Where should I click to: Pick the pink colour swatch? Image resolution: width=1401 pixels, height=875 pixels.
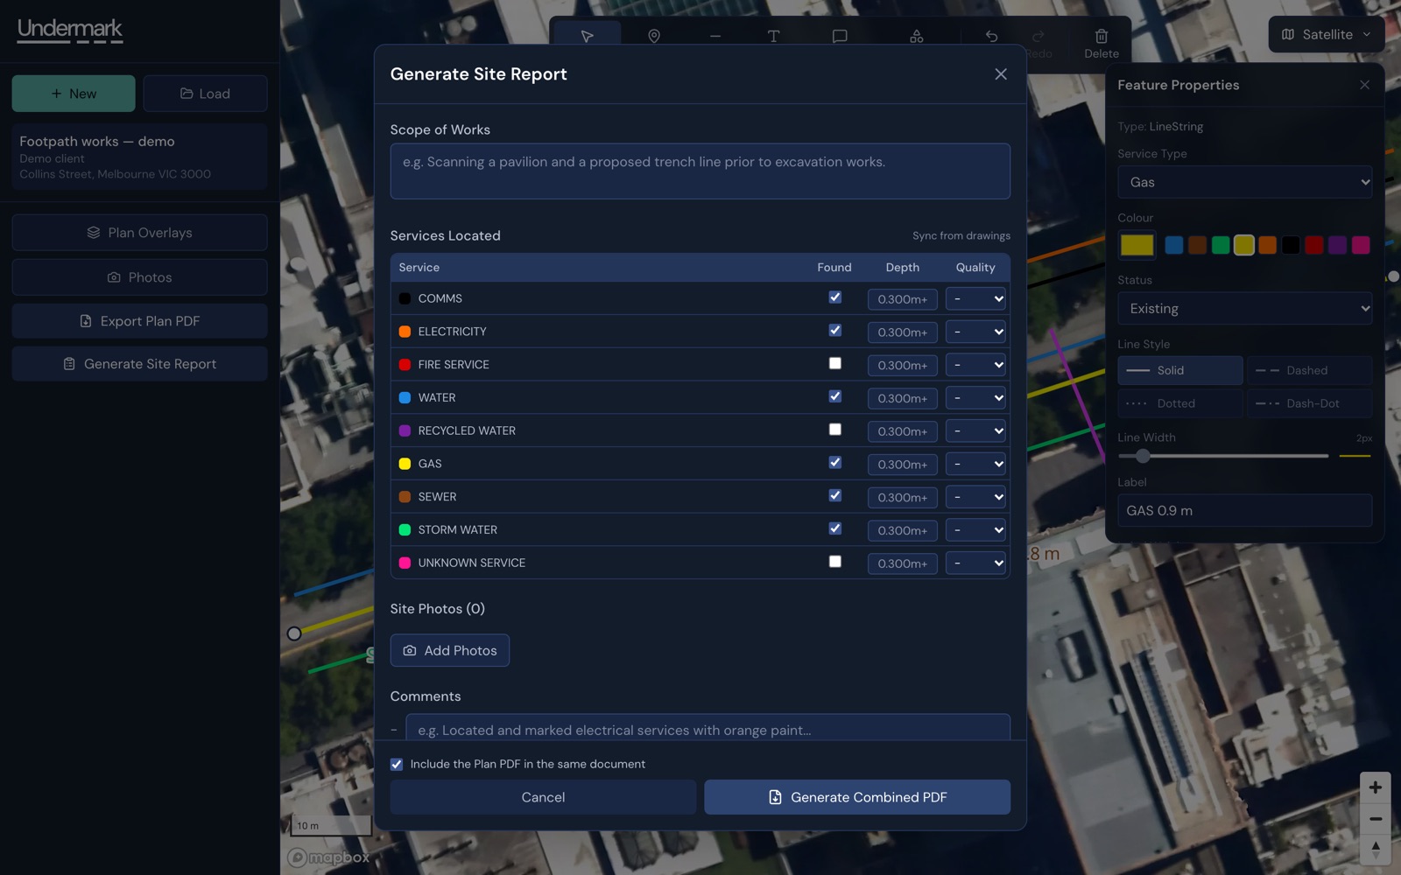pyautogui.click(x=1361, y=245)
